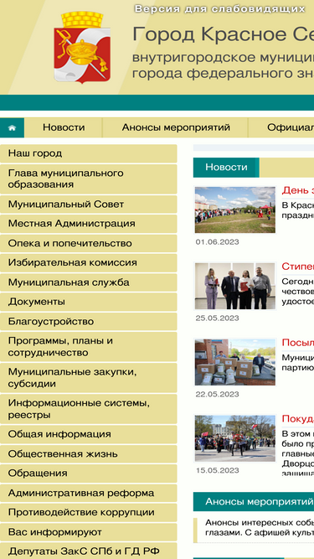This screenshot has height=559, width=314.
Task: Open Опека и попечительство section
Action: [88, 244]
